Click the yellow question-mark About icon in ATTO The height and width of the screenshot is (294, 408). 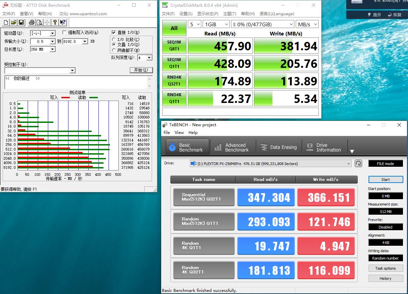(x=55, y=23)
